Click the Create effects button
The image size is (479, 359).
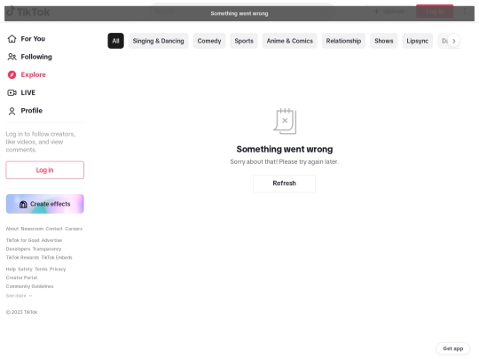(45, 204)
